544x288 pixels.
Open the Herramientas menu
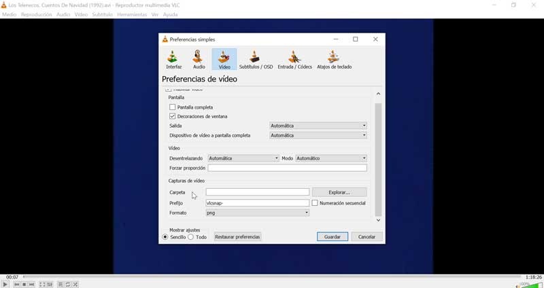pos(132,14)
